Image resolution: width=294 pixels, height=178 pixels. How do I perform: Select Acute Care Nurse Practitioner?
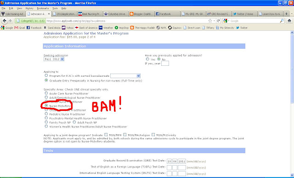[46, 93]
